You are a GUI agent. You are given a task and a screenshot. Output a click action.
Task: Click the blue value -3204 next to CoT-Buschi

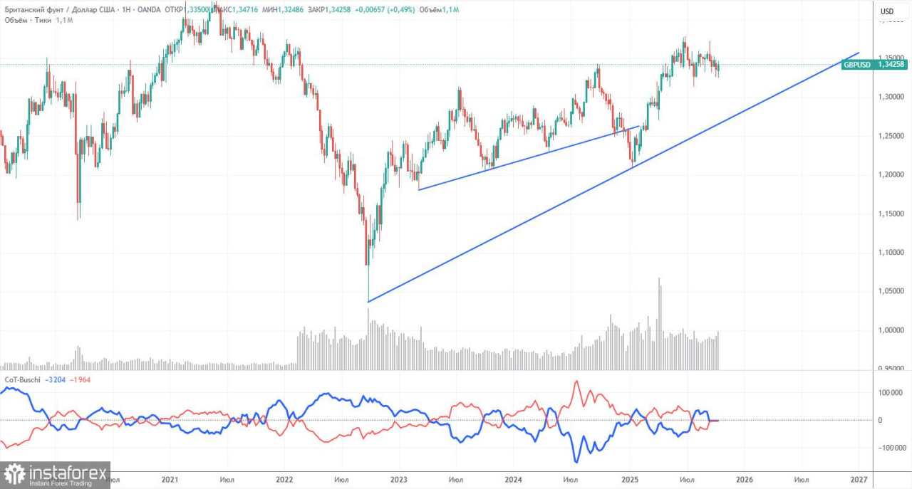[x=55, y=379]
